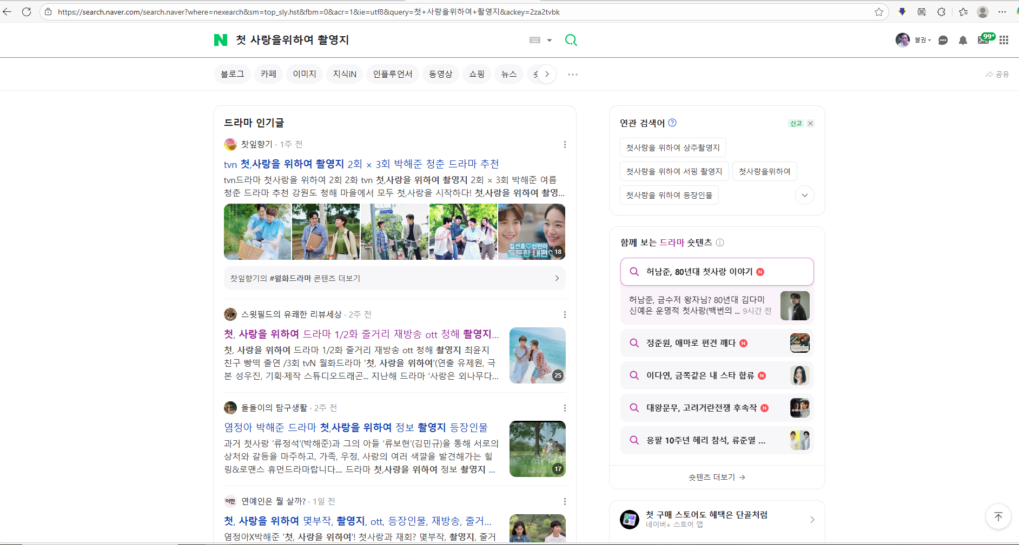Select the 지식iN tab

coord(345,74)
